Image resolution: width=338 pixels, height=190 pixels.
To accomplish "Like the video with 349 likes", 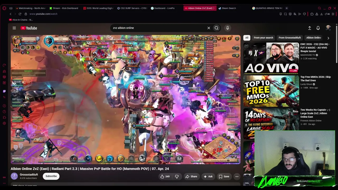I will pos(165,177).
